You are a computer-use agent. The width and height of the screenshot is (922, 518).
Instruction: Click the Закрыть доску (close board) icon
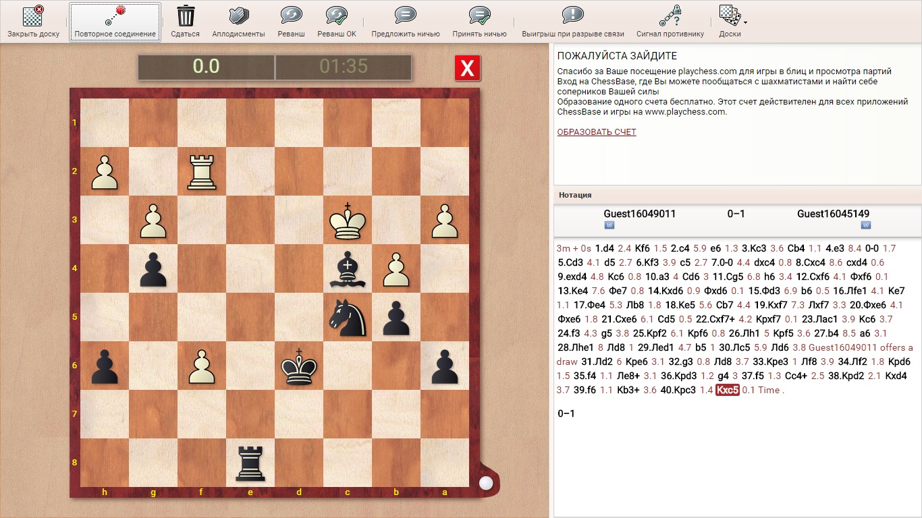(33, 16)
